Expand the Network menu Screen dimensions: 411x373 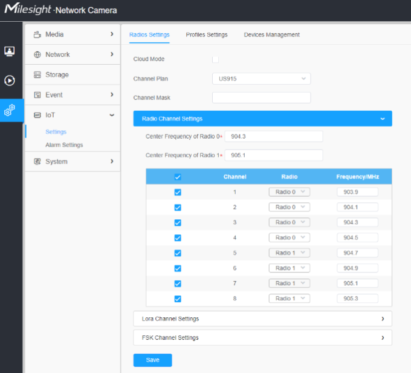tap(73, 54)
